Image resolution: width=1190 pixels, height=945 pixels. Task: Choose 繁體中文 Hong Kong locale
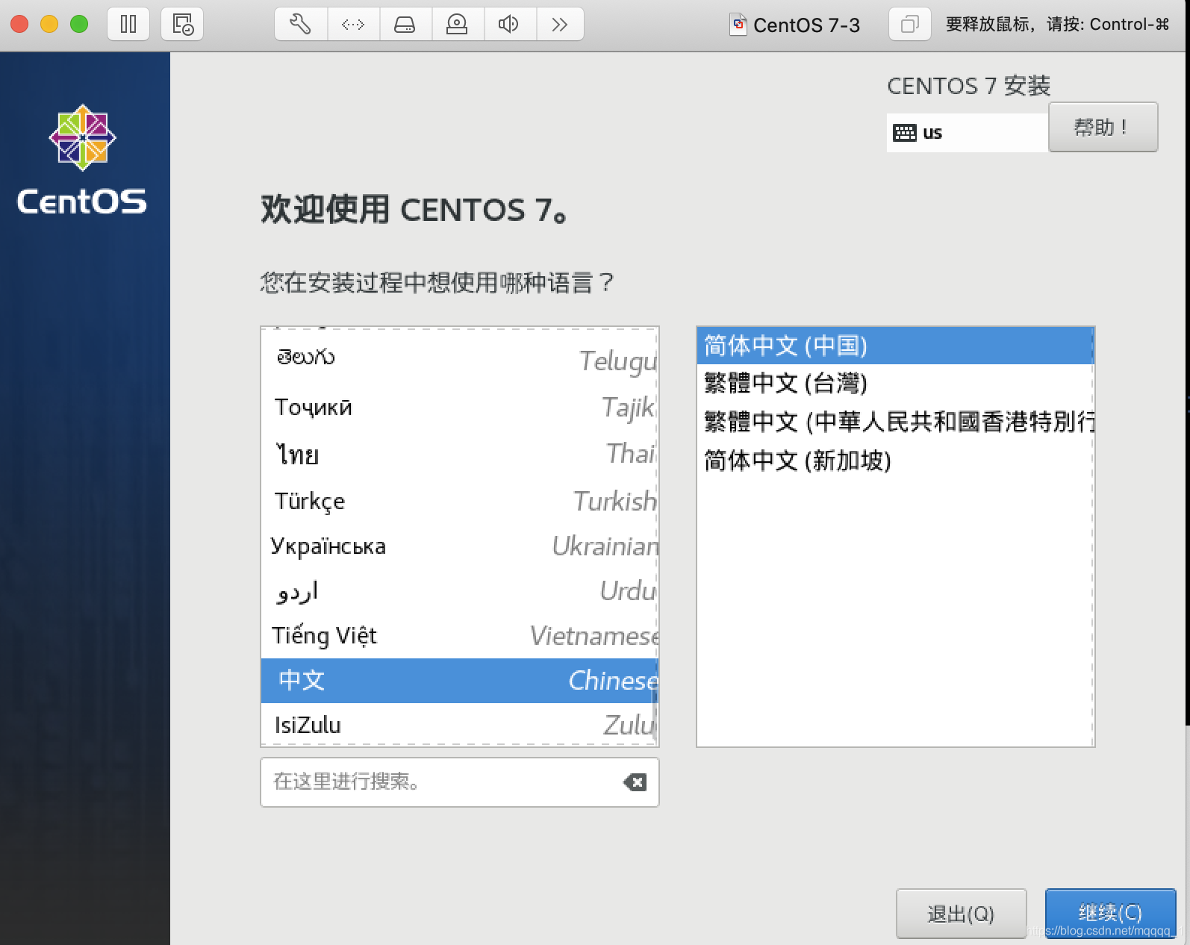pyautogui.click(x=895, y=422)
